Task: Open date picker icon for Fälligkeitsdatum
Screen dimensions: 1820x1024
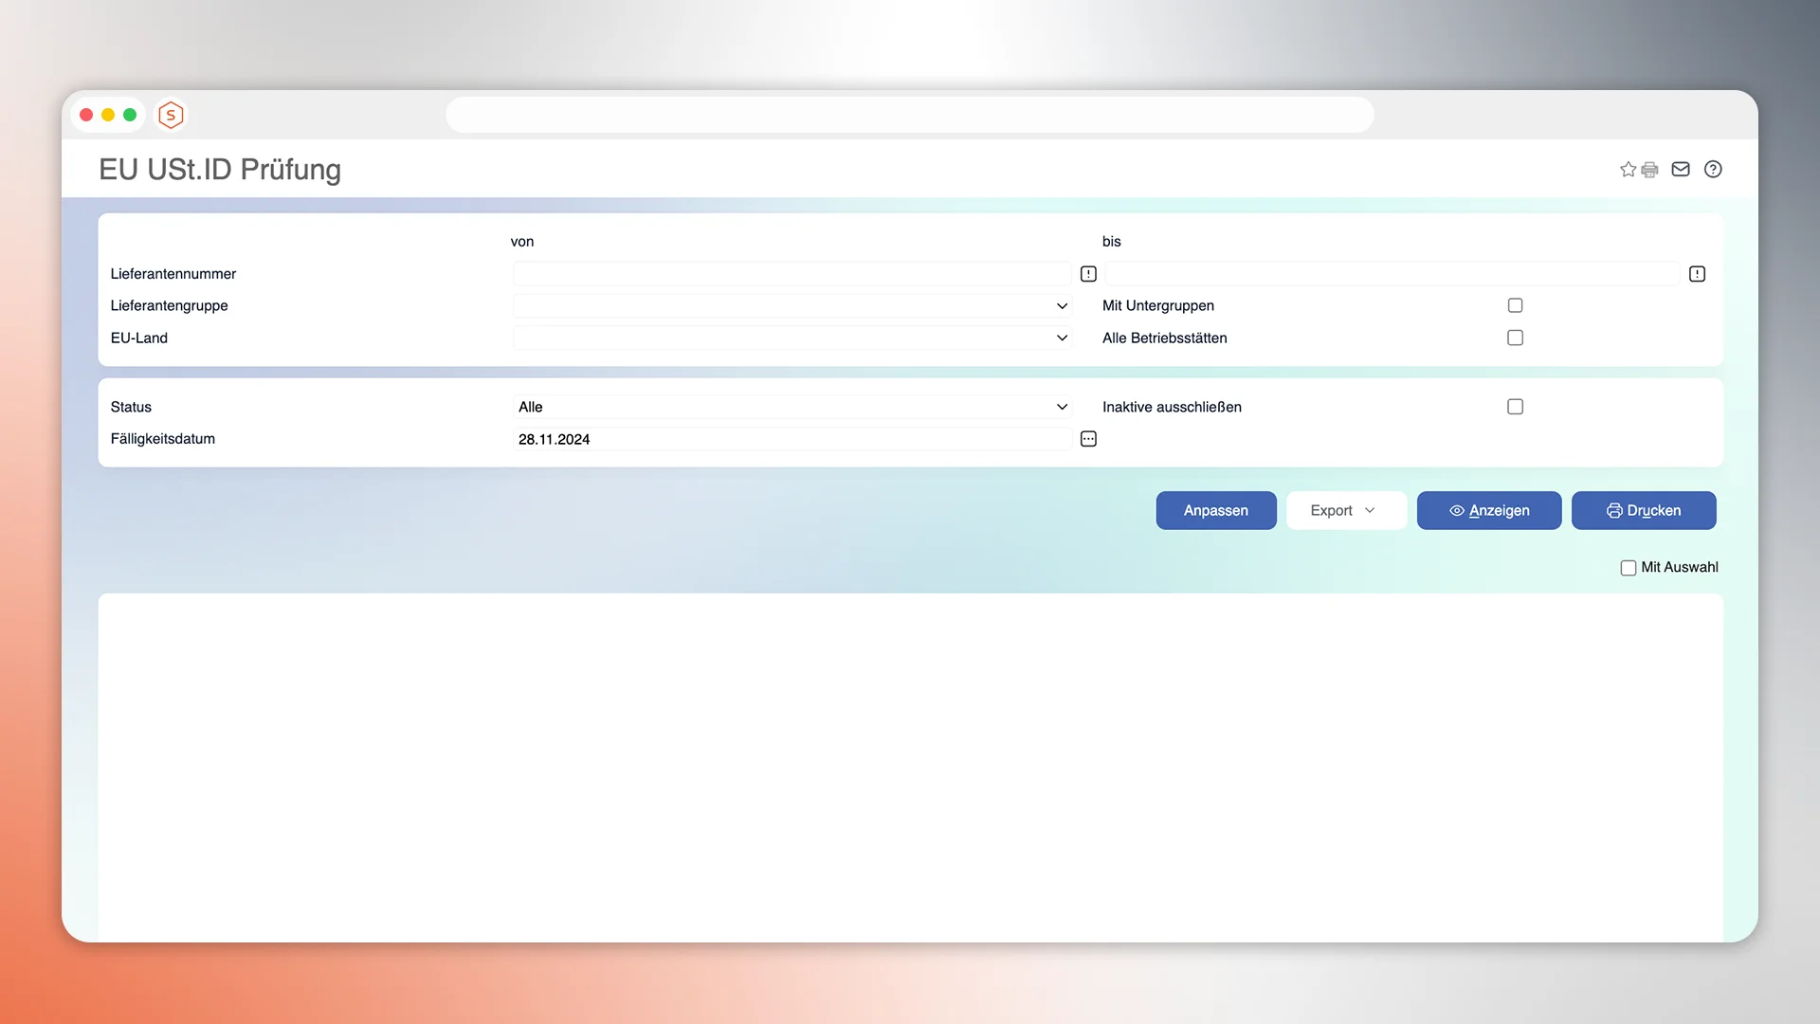Action: click(1088, 439)
